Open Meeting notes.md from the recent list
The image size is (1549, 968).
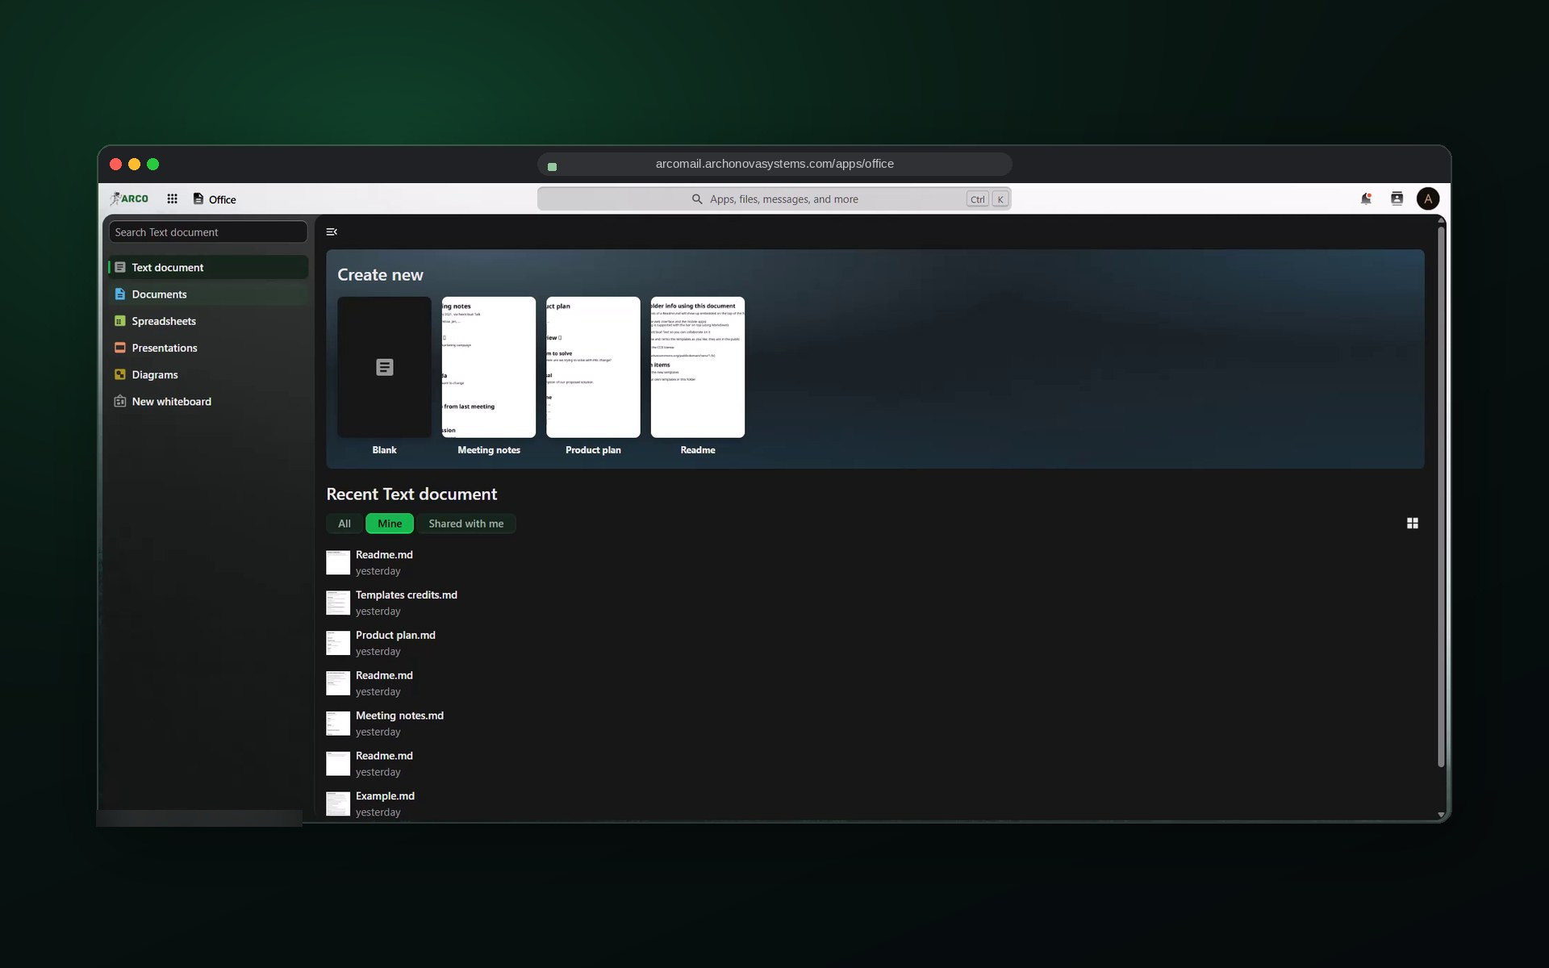[399, 716]
